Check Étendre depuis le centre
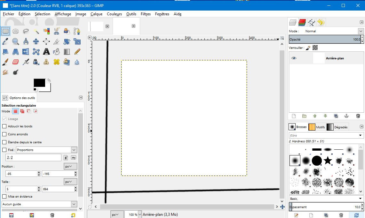 pyautogui.click(x=4, y=142)
